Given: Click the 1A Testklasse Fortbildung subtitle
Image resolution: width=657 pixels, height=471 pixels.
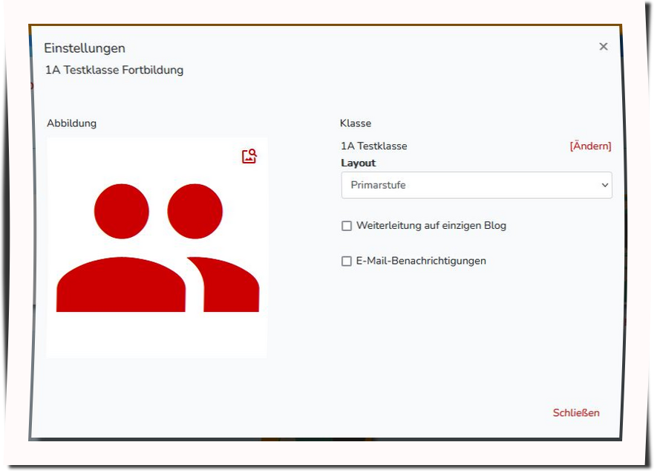Looking at the screenshot, I should (114, 71).
